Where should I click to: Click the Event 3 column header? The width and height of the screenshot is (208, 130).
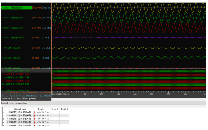[x=65, y=109]
